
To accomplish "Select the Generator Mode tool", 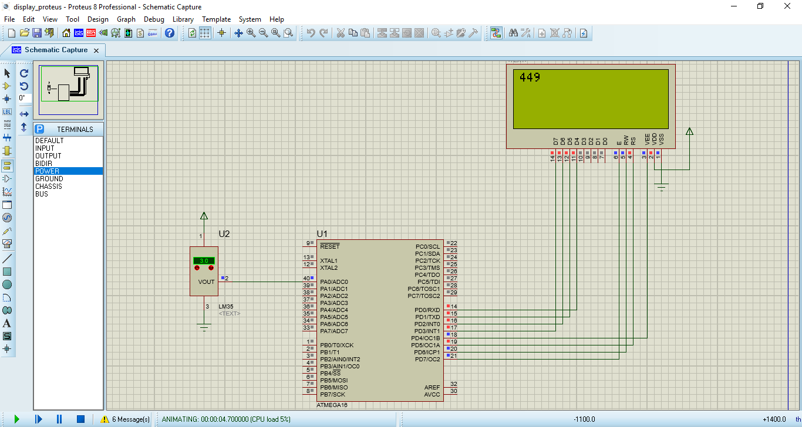I will [8, 218].
